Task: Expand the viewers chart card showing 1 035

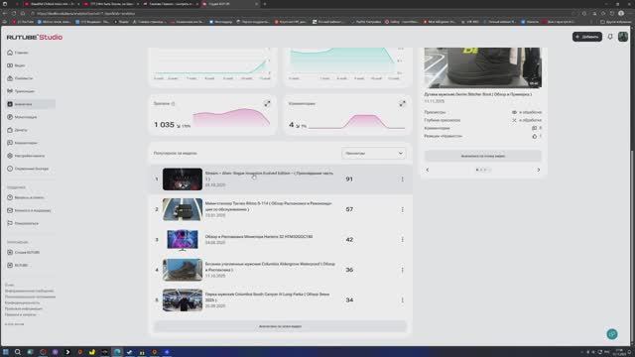Action: [267, 104]
